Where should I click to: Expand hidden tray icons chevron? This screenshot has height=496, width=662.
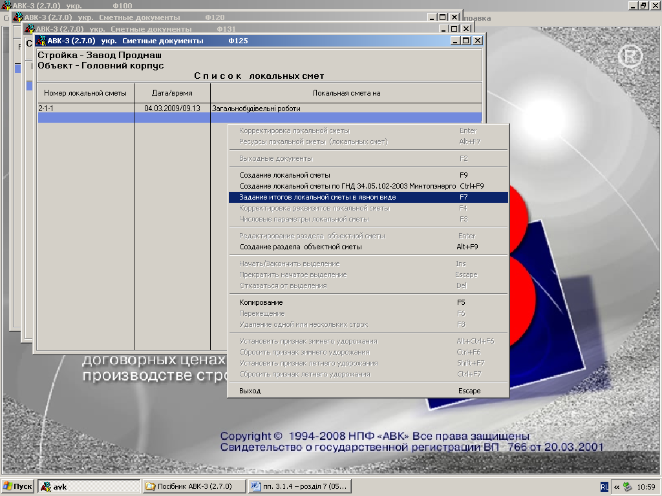(x=617, y=487)
